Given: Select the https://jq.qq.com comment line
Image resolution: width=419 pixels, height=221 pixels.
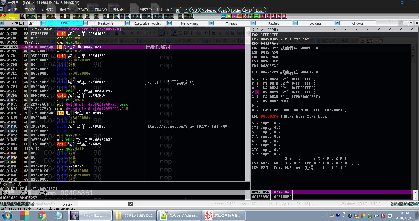Looking at the screenshot, I should [186, 127].
